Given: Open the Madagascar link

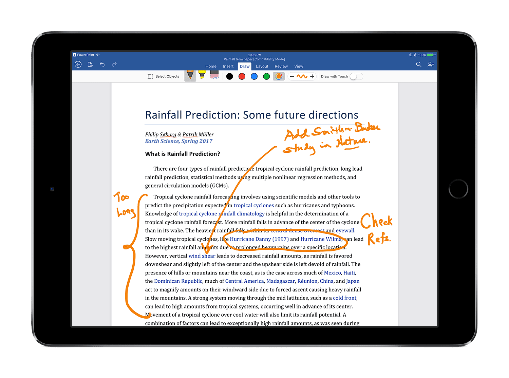Looking at the screenshot, I should [x=281, y=281].
